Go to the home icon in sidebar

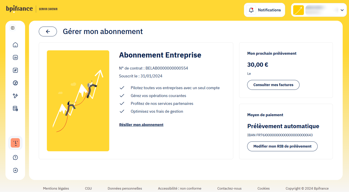15,45
